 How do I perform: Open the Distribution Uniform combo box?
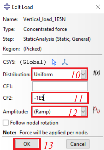[59, 74]
